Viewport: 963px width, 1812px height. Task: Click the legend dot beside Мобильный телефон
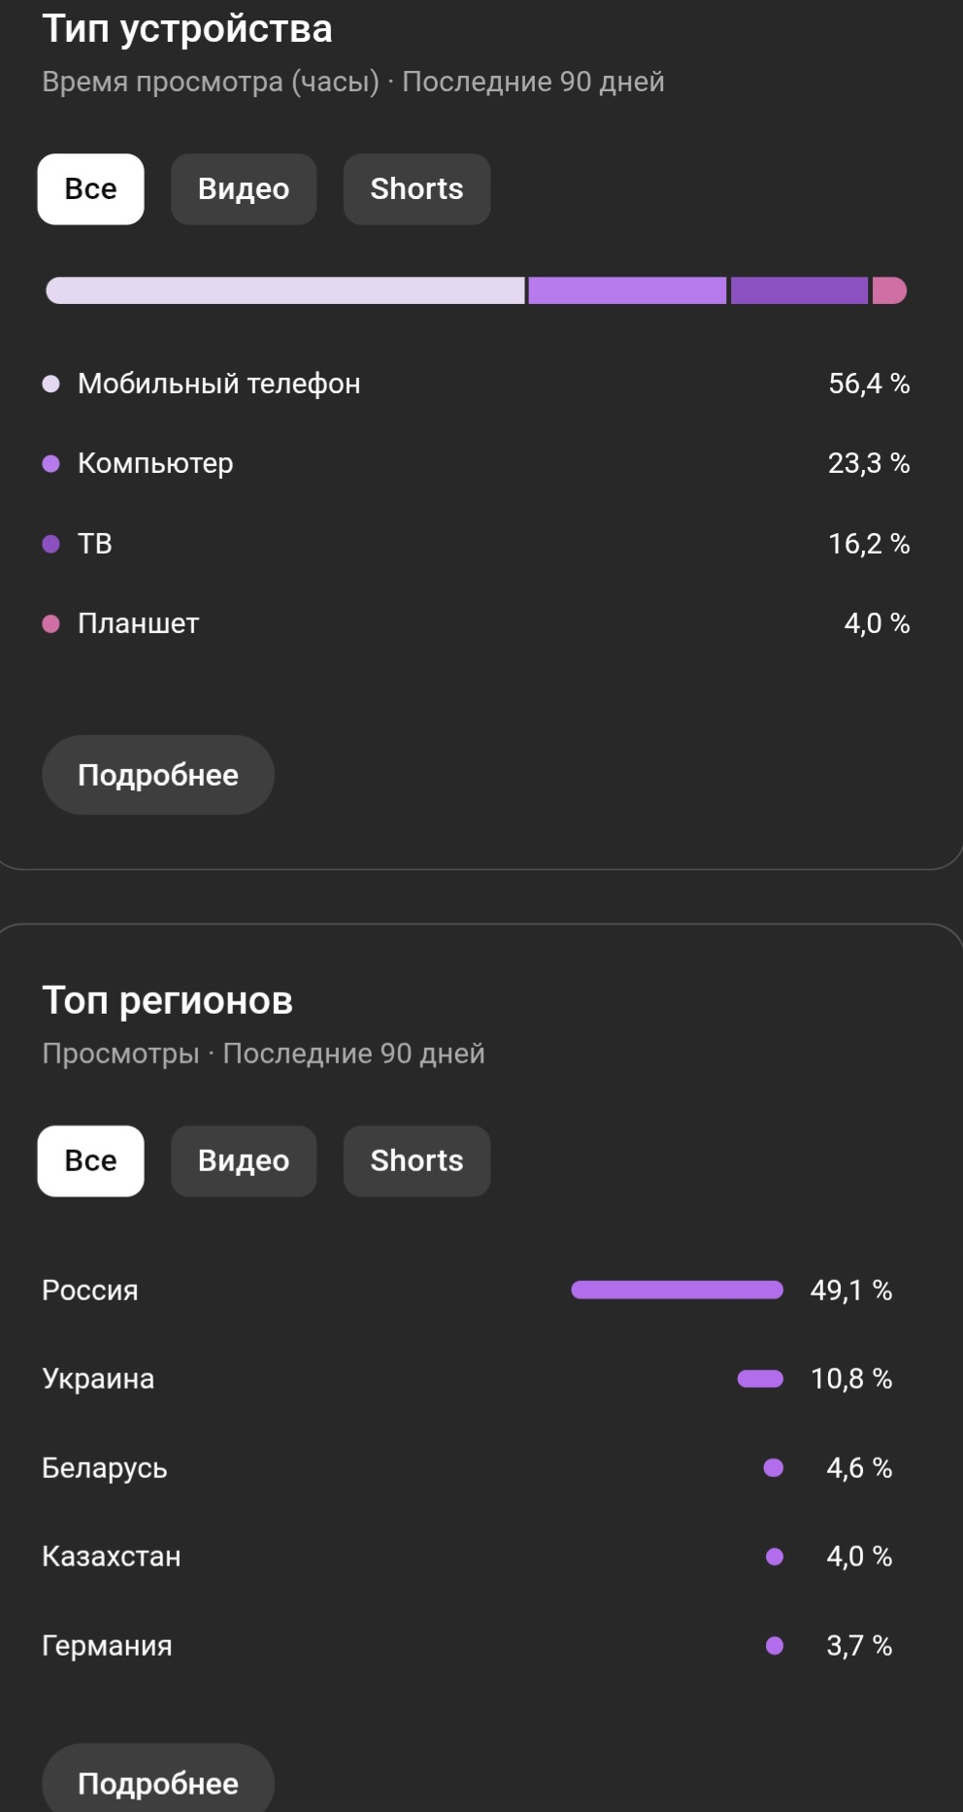click(51, 384)
